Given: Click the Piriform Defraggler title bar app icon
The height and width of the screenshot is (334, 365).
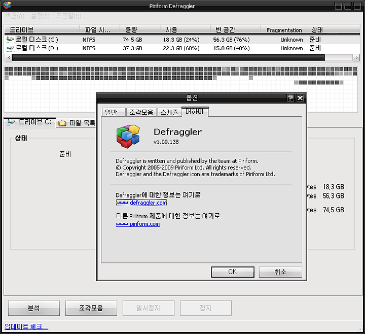Looking at the screenshot, I should (x=7, y=6).
